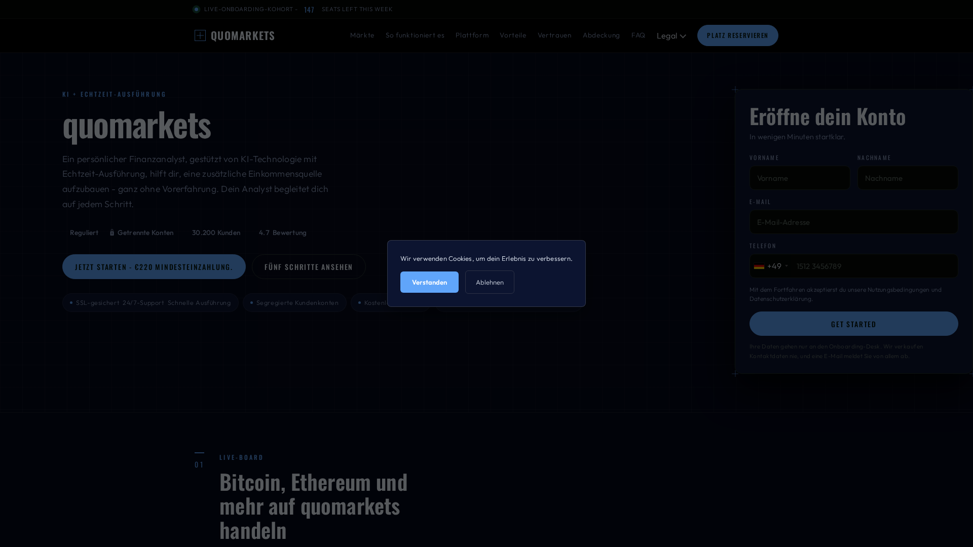Click the German flag icon
The width and height of the screenshot is (973, 547).
[759, 266]
